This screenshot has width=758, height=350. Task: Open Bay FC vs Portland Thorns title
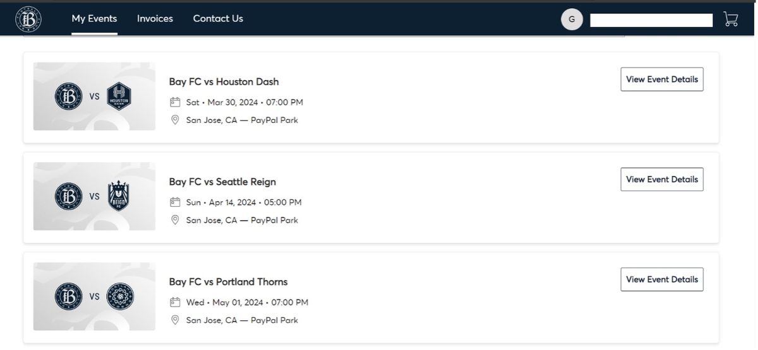[228, 282]
